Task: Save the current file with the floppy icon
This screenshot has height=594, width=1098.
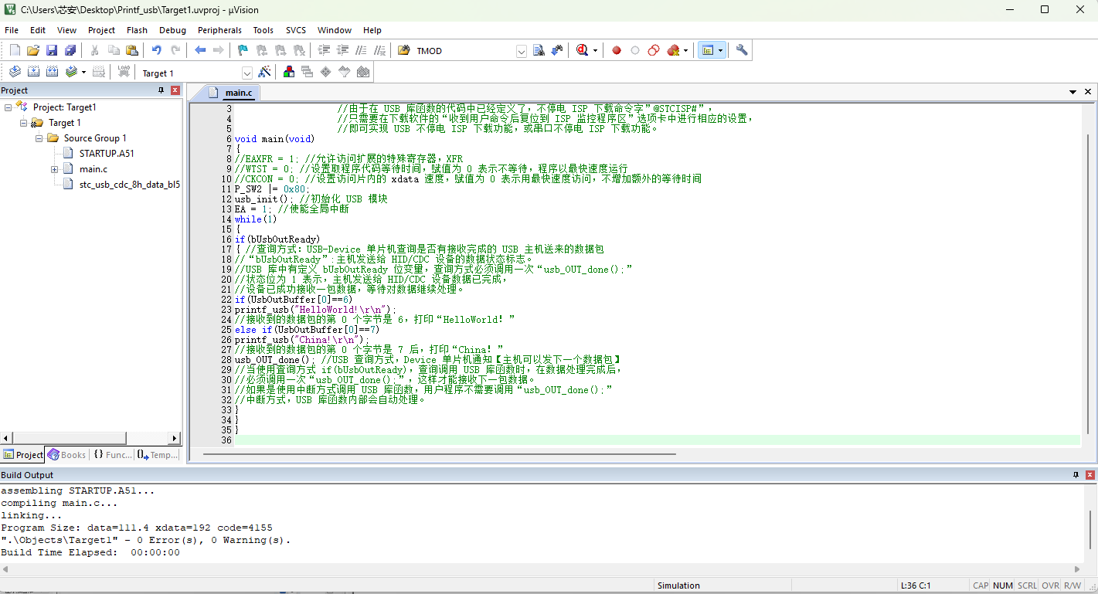Action: click(52, 50)
